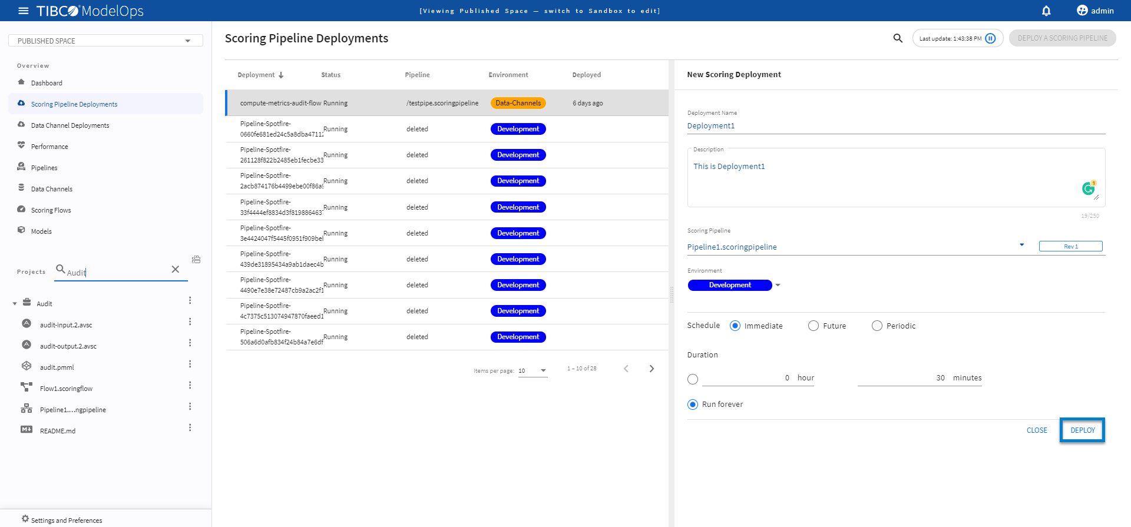Click the DEPLOY button
The width and height of the screenshot is (1131, 527).
[x=1082, y=430]
